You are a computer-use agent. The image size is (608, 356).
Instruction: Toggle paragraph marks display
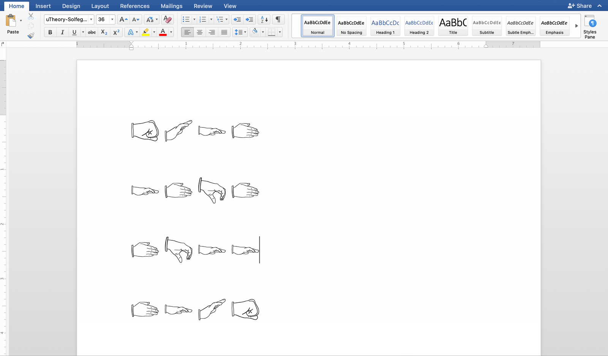coord(278,19)
